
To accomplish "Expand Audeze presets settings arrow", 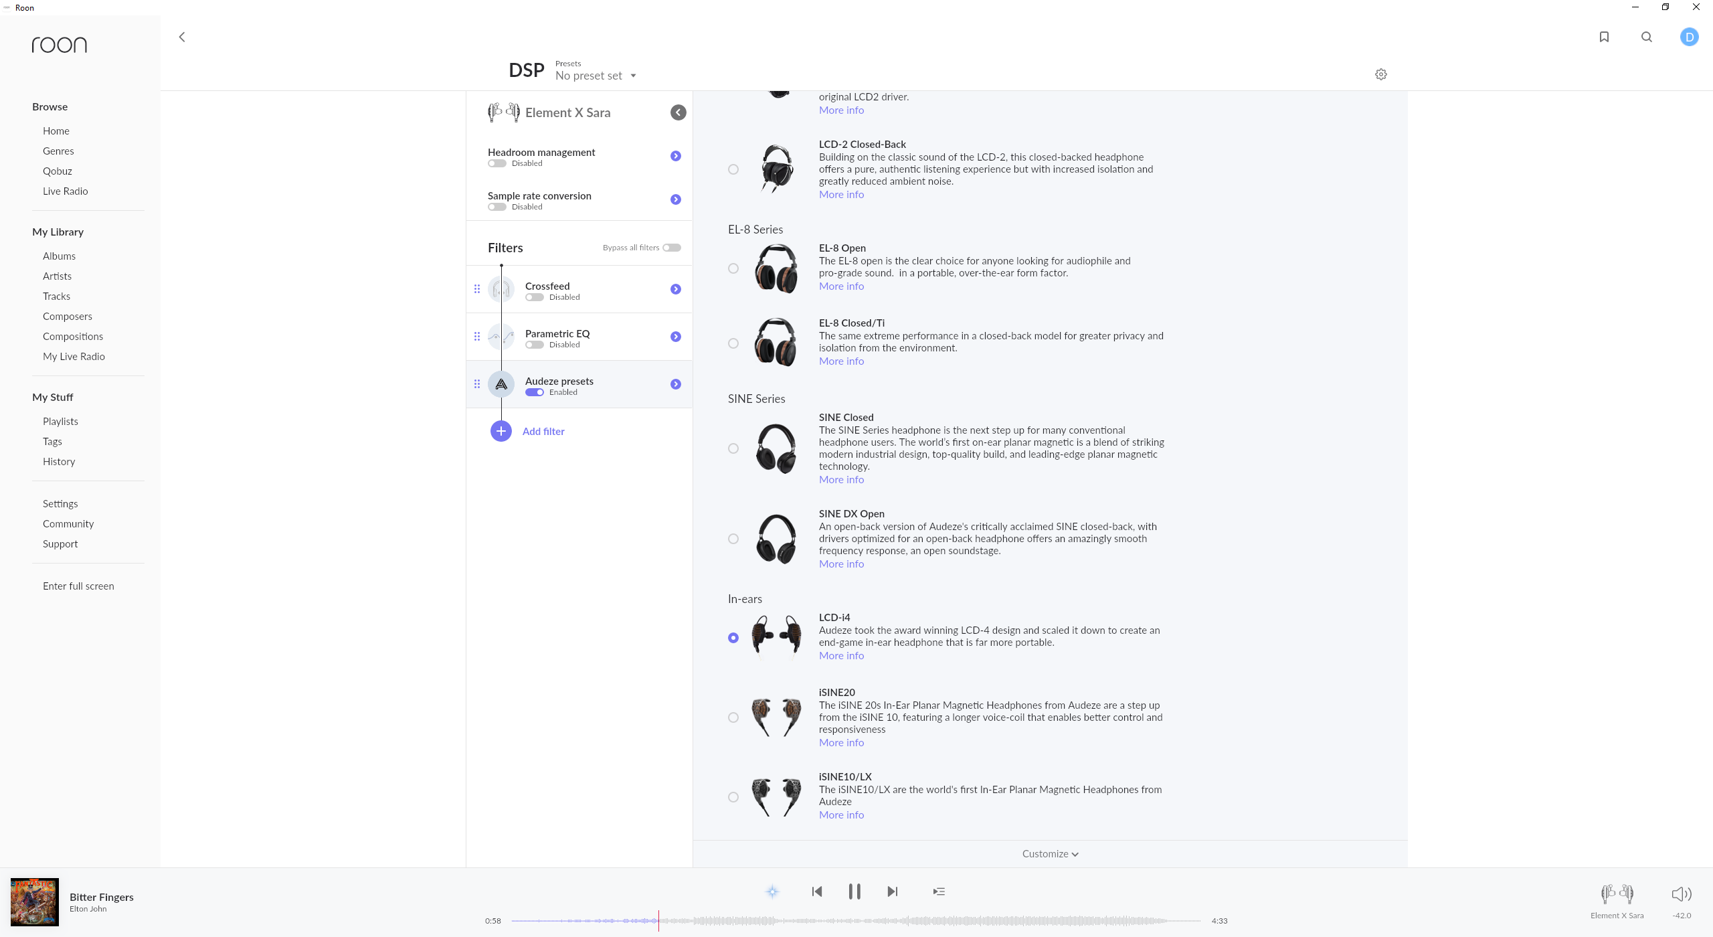I will click(x=676, y=384).
